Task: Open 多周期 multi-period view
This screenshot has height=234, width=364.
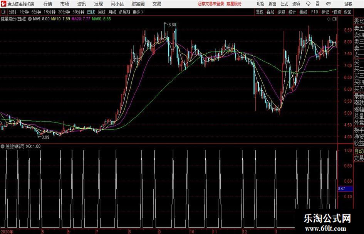Action: click(x=124, y=12)
